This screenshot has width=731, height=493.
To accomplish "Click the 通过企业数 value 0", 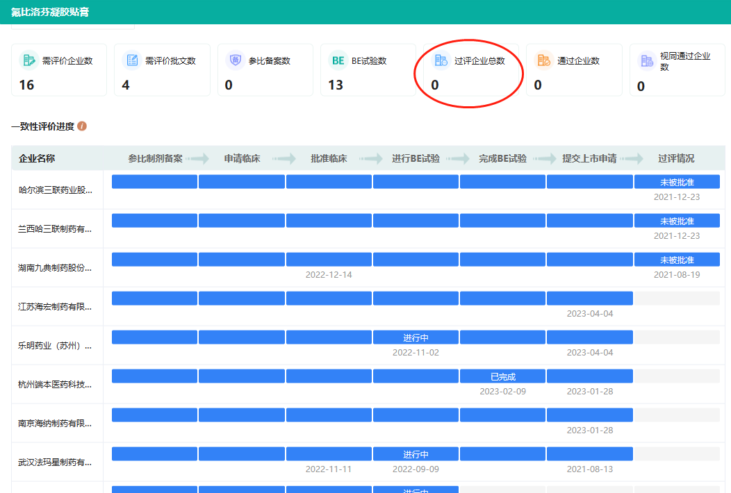I will (538, 85).
